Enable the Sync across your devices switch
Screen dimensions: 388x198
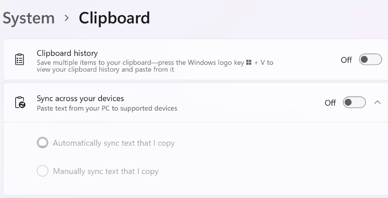[354, 102]
